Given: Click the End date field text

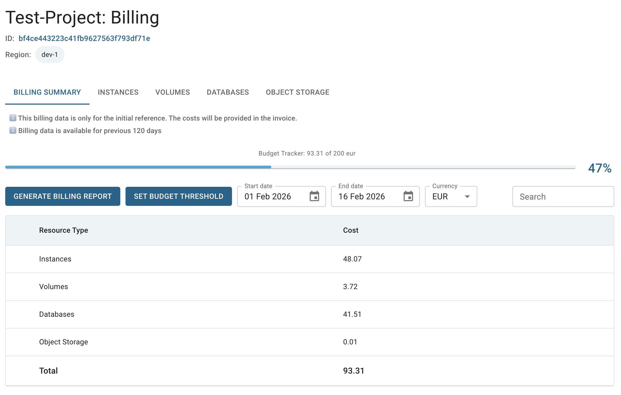Looking at the screenshot, I should [361, 196].
